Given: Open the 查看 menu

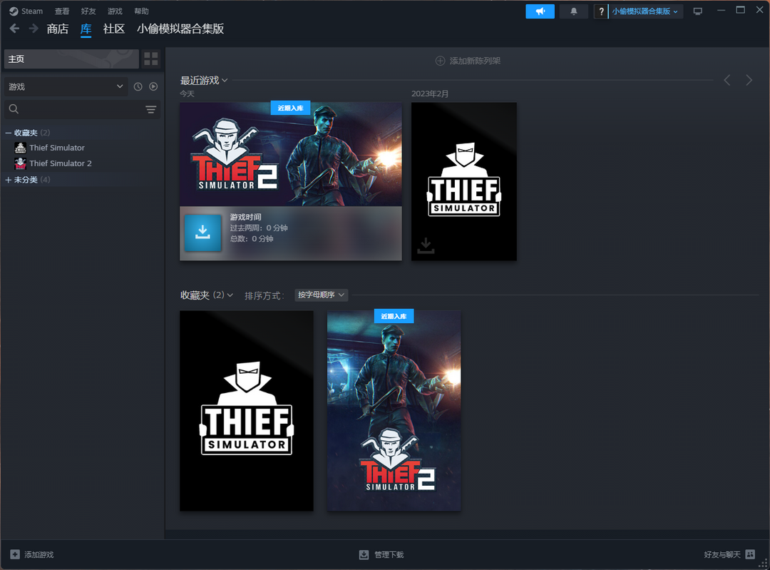Looking at the screenshot, I should tap(62, 11).
